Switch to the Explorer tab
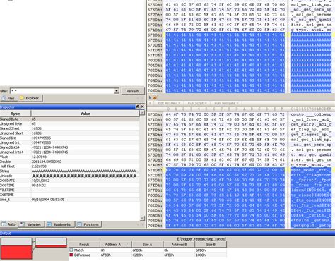 [30, 98]
